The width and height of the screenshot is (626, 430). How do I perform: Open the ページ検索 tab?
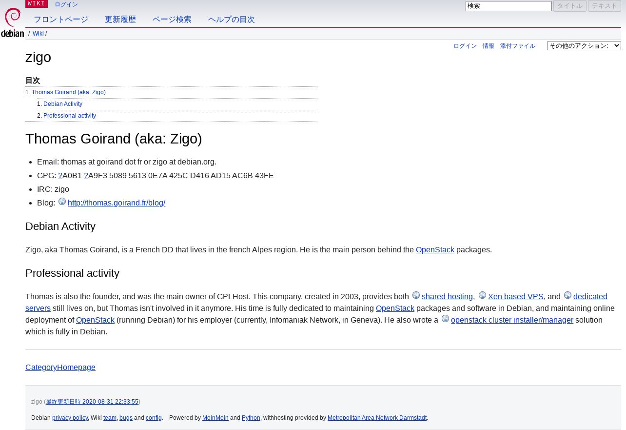coord(172,20)
